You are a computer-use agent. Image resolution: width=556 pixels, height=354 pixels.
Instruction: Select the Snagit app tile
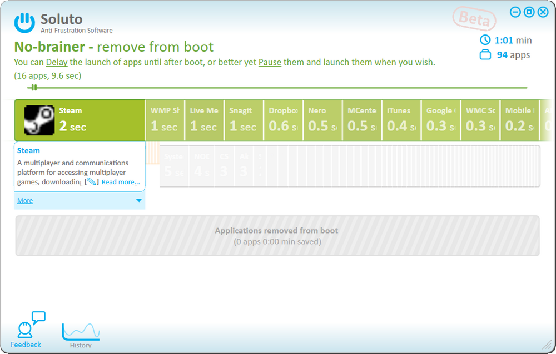coord(244,120)
